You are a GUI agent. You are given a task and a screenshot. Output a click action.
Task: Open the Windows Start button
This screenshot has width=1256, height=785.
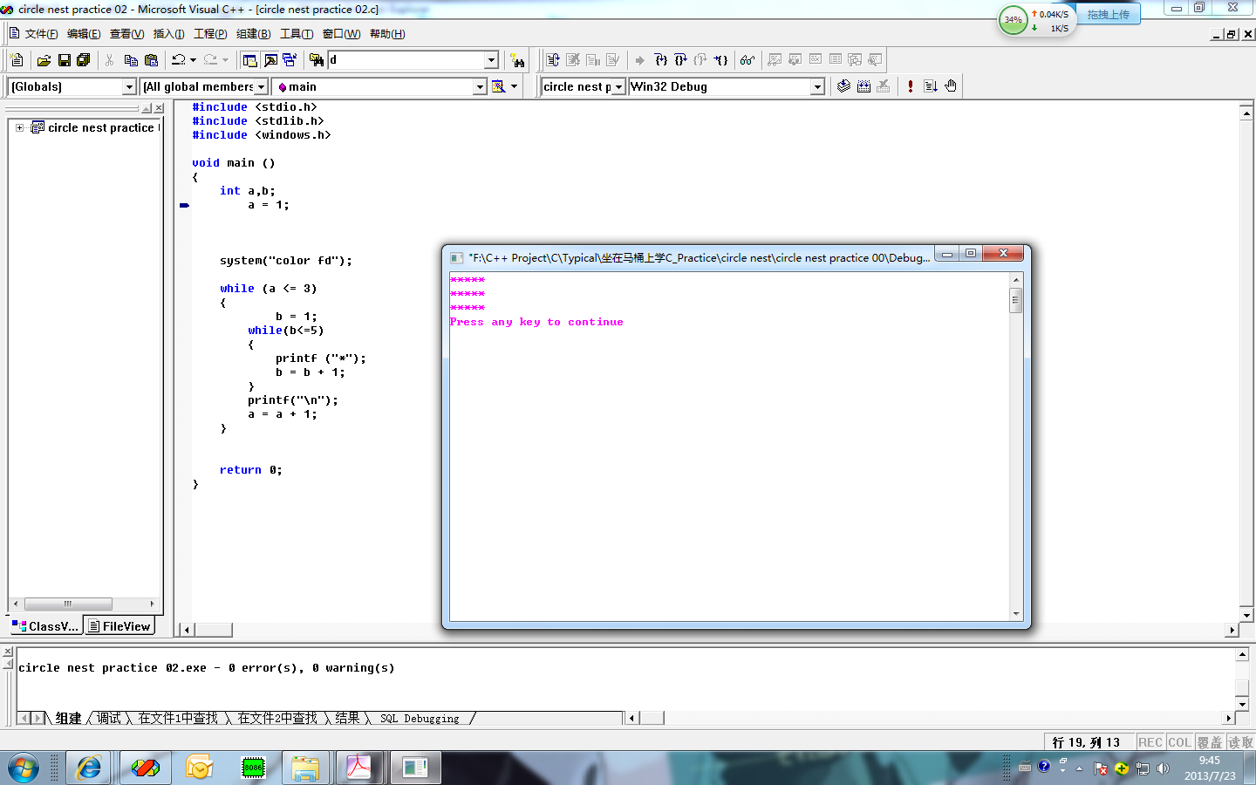[24, 768]
